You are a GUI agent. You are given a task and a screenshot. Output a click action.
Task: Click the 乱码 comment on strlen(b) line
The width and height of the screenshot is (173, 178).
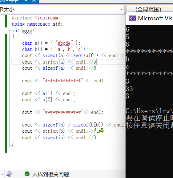pyautogui.click(x=99, y=131)
